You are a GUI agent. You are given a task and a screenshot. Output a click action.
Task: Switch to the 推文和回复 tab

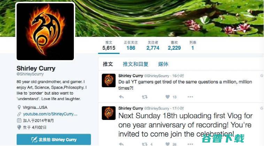point(135,64)
